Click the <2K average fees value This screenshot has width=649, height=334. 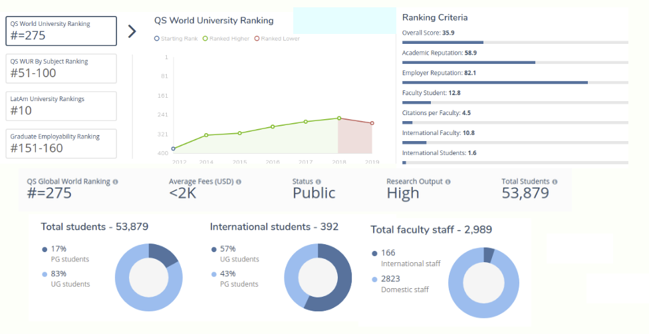(x=182, y=193)
